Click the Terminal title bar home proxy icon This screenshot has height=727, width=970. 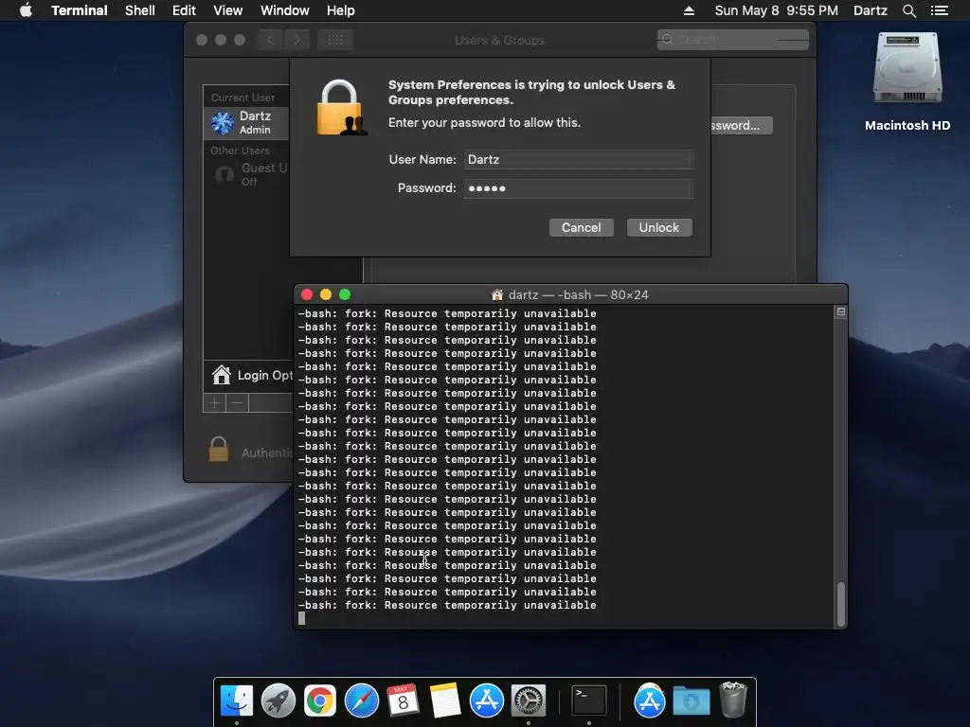tap(496, 295)
